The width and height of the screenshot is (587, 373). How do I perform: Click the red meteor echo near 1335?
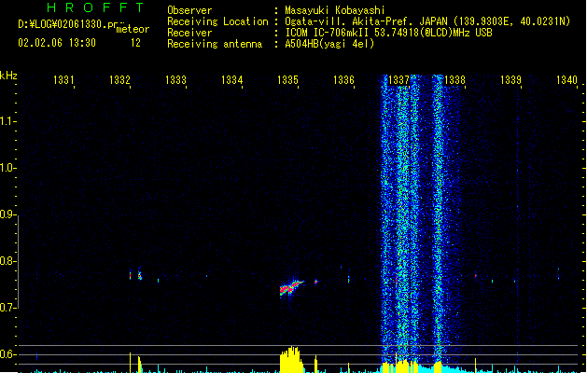tap(291, 288)
